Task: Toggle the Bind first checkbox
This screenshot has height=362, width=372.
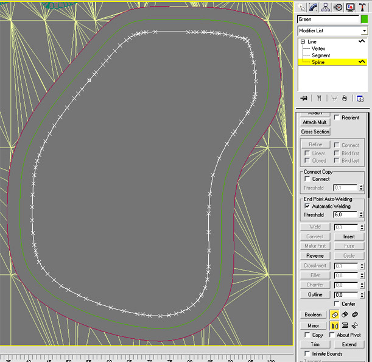Action: pyautogui.click(x=337, y=153)
